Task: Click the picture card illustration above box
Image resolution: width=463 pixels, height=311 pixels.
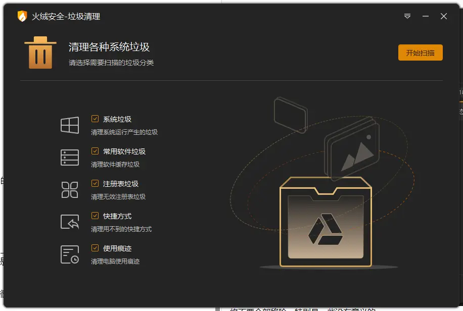Action: pyautogui.click(x=352, y=149)
